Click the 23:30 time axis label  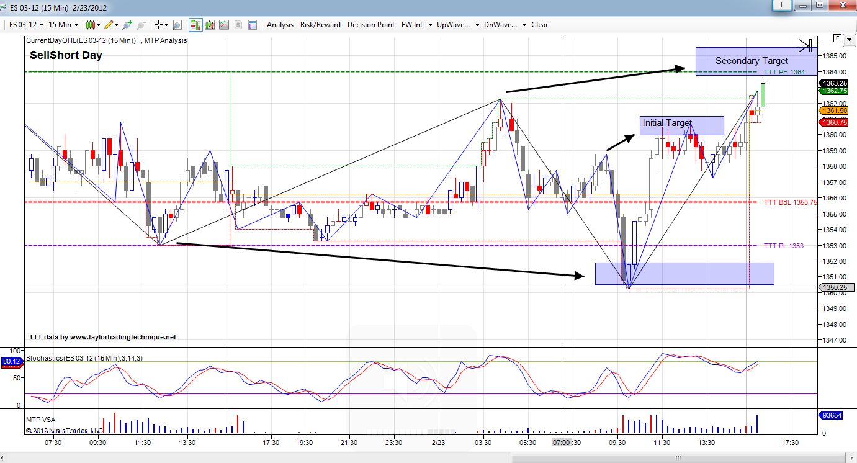point(393,443)
